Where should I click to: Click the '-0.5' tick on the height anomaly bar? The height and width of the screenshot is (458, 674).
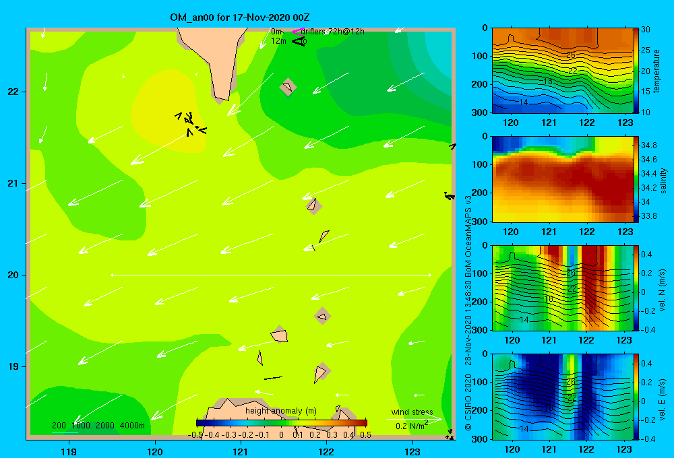(x=195, y=435)
